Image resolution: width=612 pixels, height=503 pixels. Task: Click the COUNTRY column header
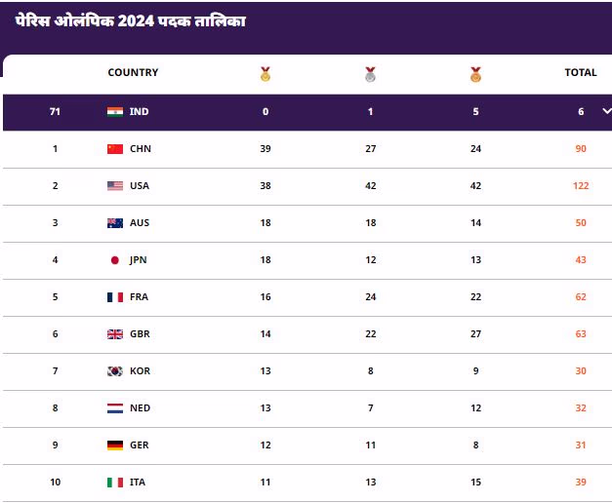(x=133, y=73)
